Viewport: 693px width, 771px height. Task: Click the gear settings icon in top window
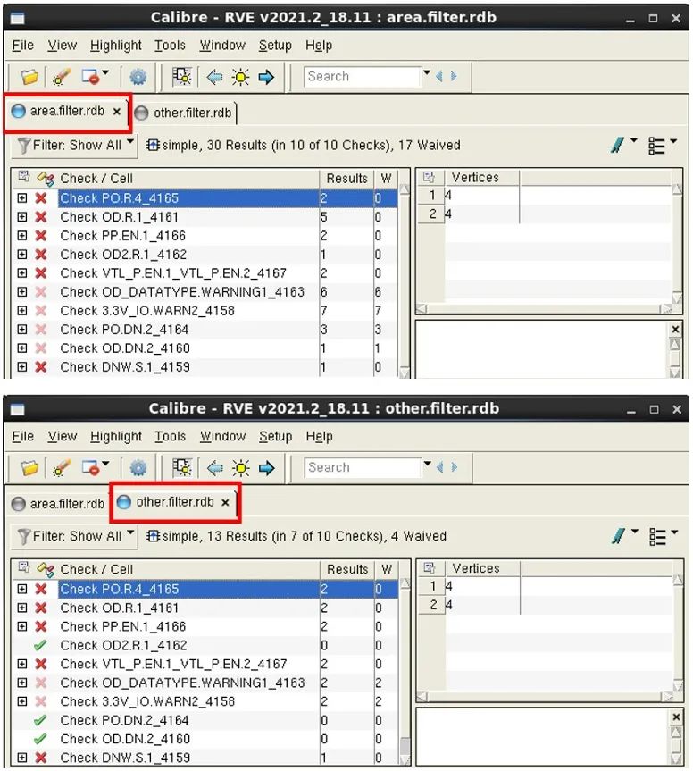point(138,77)
